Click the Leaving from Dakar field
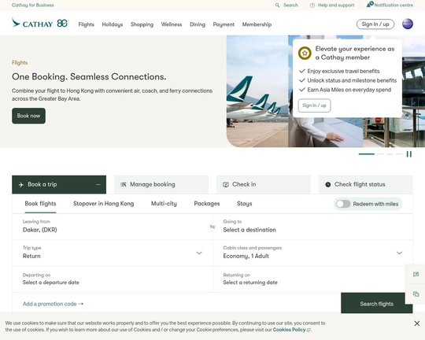The image size is (425, 340). tap(113, 227)
